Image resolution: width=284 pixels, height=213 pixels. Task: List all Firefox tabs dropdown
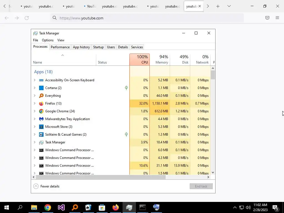coord(229,6)
